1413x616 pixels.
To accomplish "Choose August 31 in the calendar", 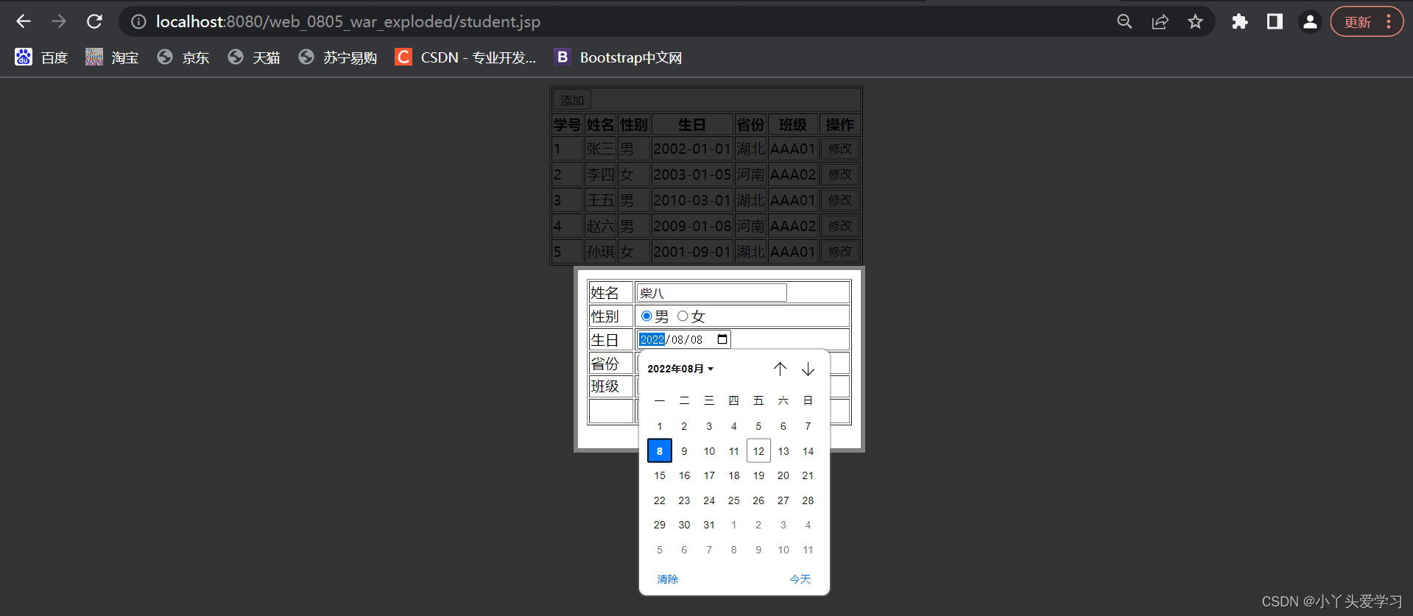I will 709,525.
